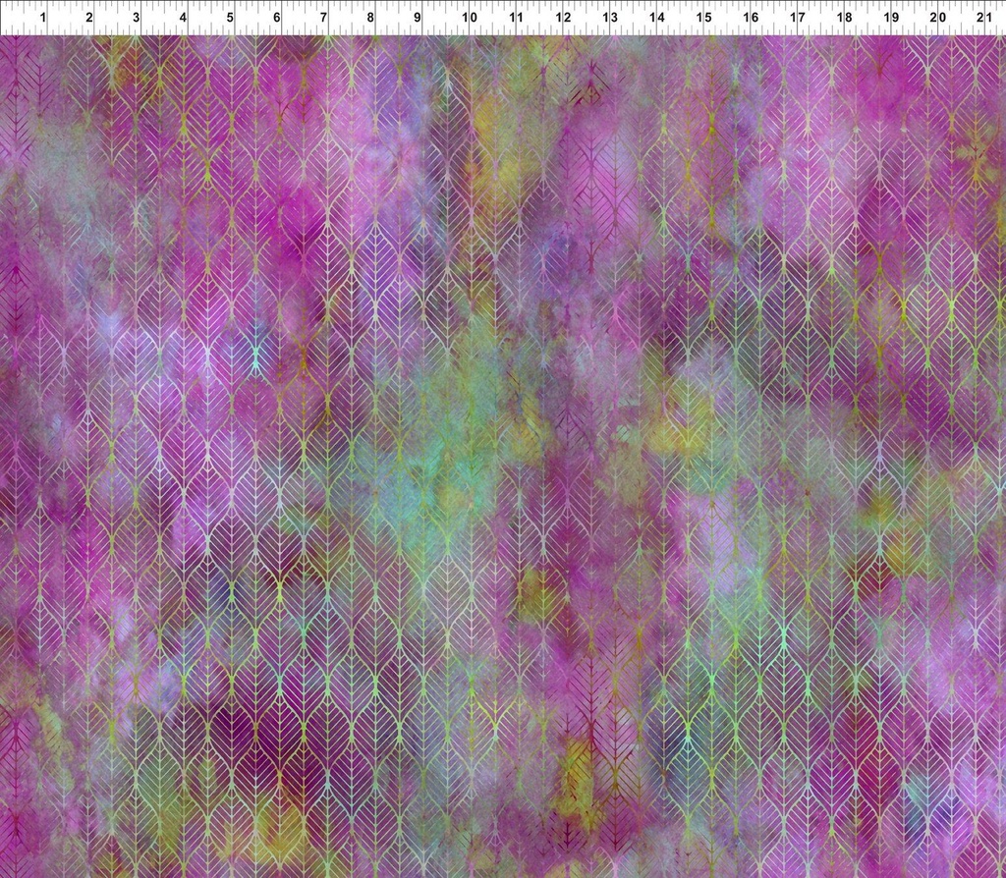Image resolution: width=1006 pixels, height=878 pixels.
Task: Click the number 5 on the ruler
Action: 231,15
